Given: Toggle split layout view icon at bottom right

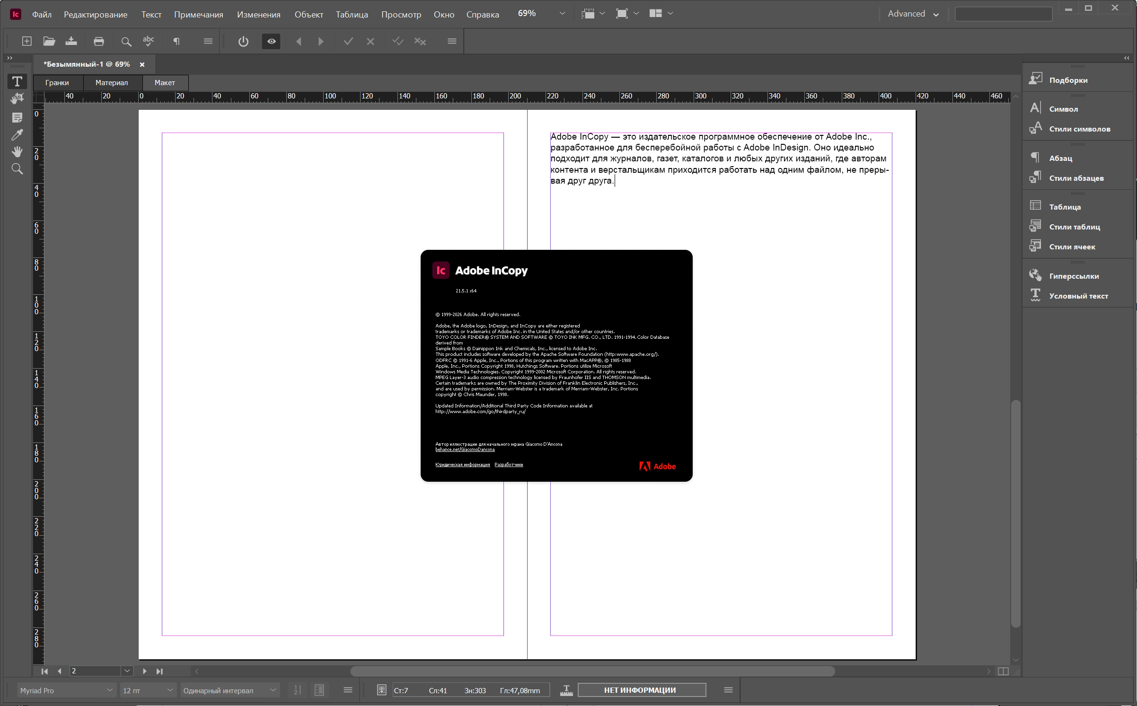Looking at the screenshot, I should (x=1003, y=671).
